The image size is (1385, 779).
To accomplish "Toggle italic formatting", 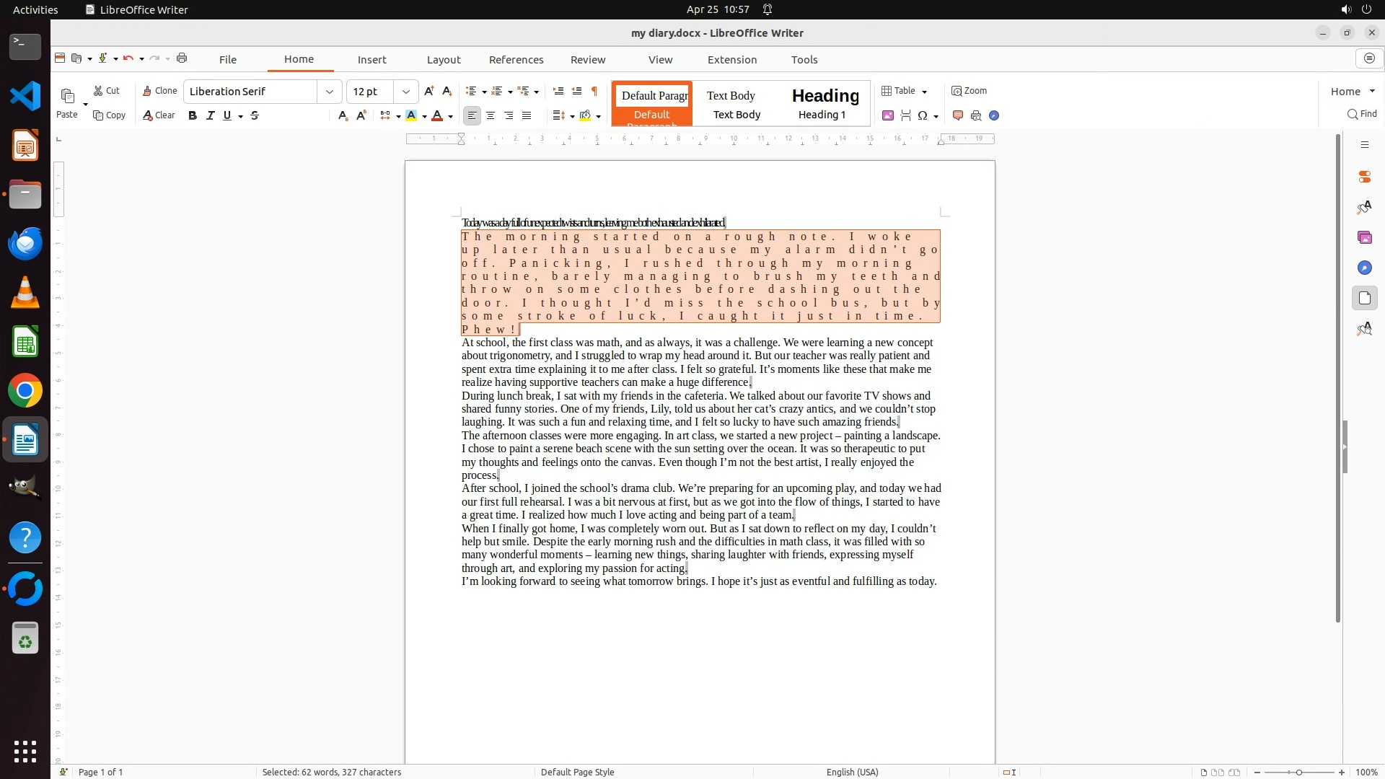I will pos(210,115).
